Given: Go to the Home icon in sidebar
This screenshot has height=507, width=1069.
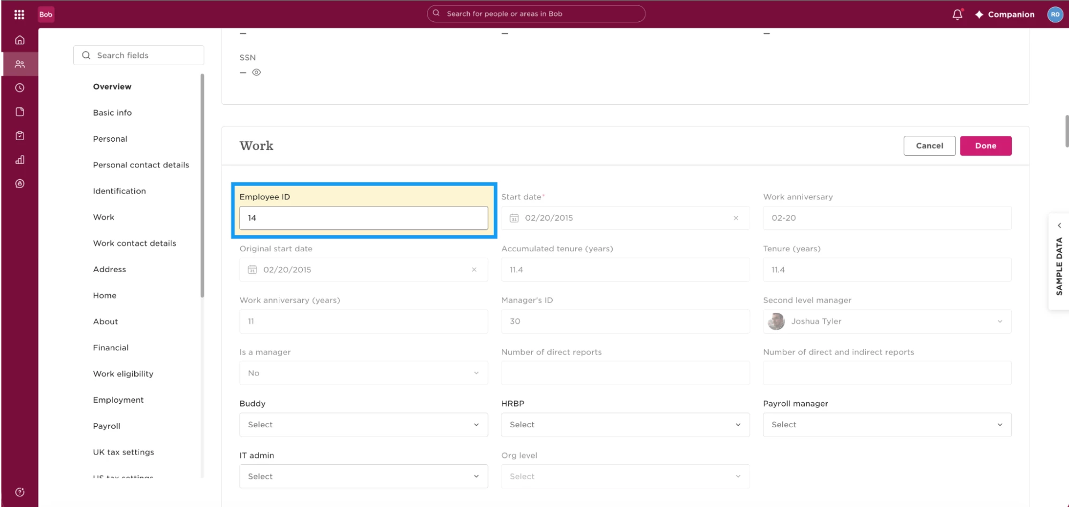Looking at the screenshot, I should 20,40.
